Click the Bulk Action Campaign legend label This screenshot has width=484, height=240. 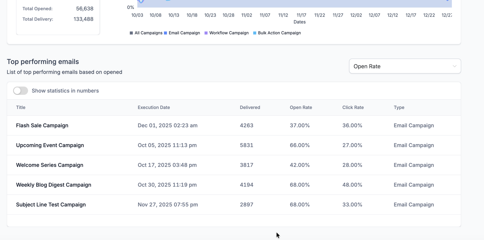pos(279,33)
